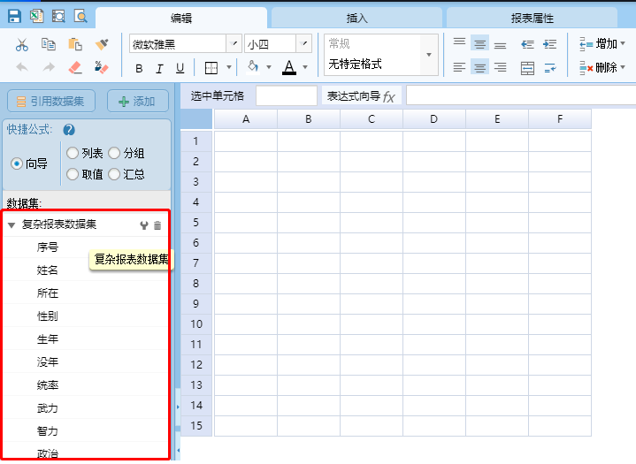636x464 pixels.
Task: Open the paged preview icon
Action: [58, 16]
